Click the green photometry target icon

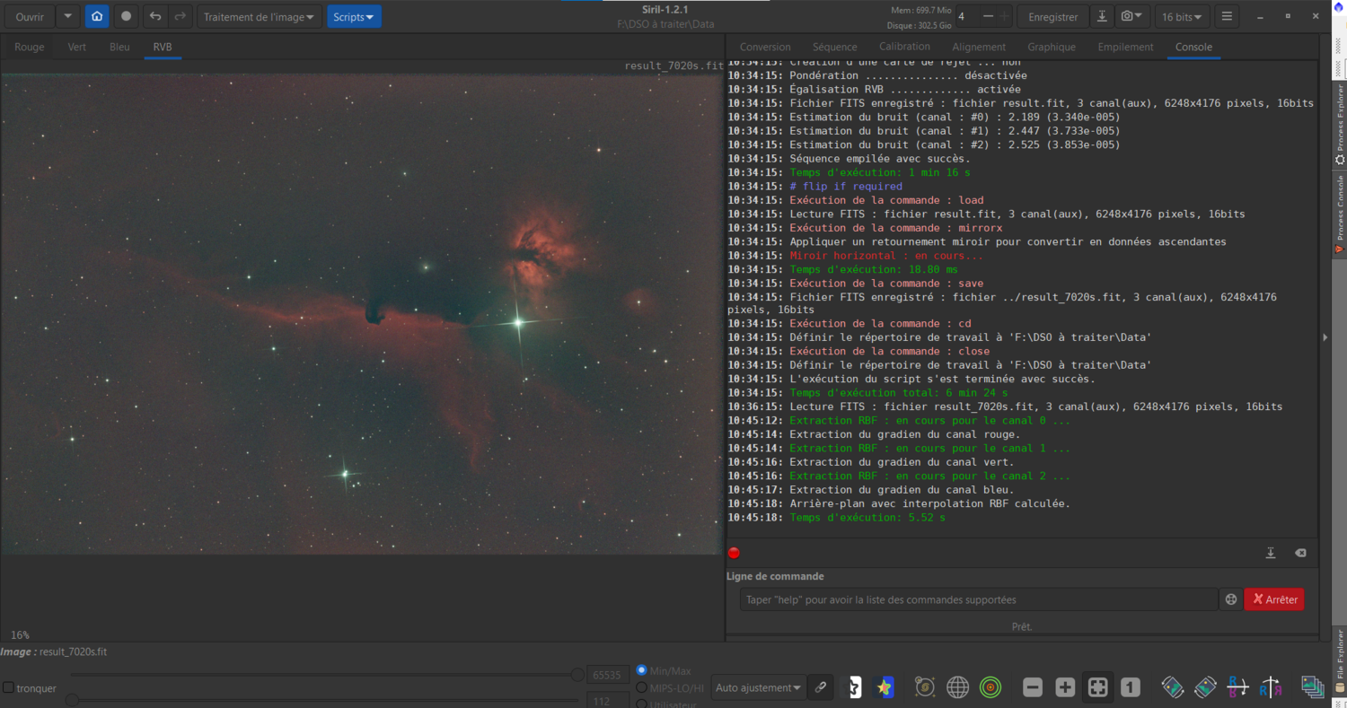[990, 687]
